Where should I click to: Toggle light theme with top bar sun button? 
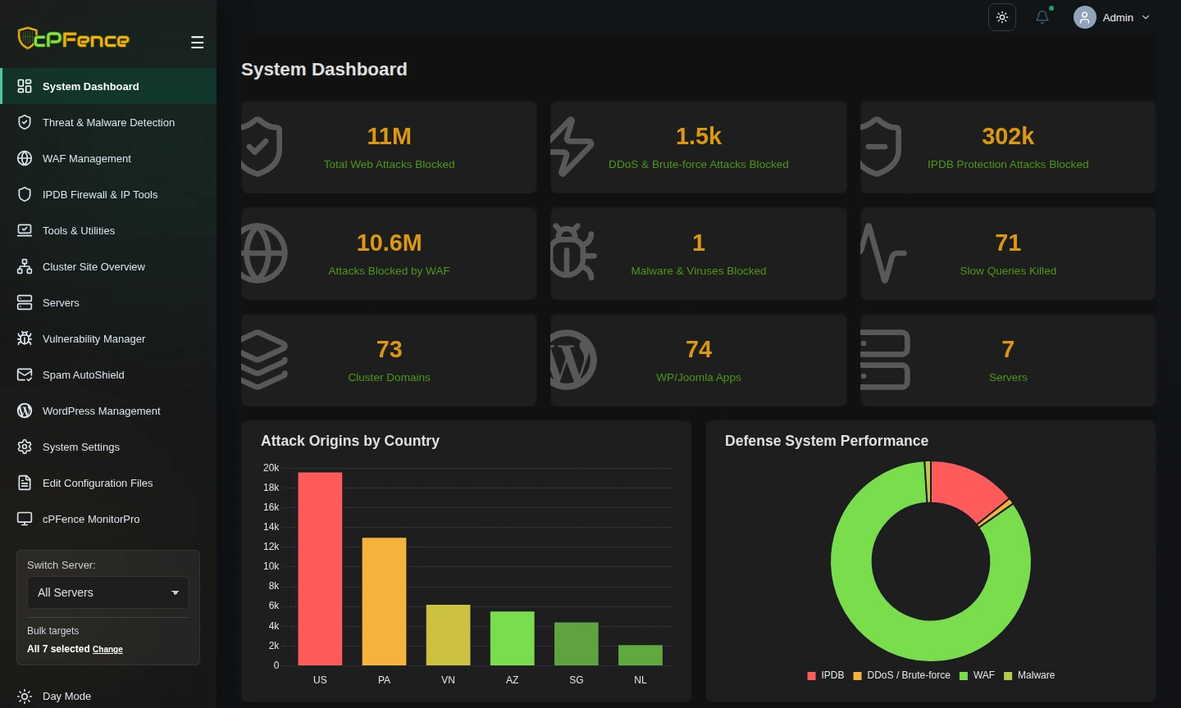[1002, 17]
